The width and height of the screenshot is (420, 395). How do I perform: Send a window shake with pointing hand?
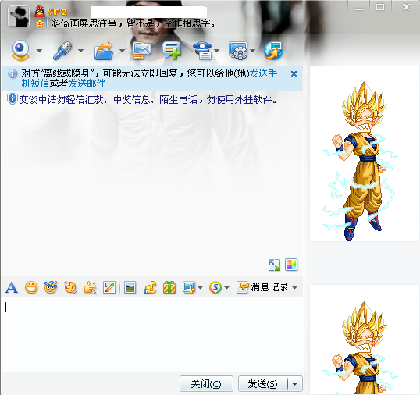90,288
